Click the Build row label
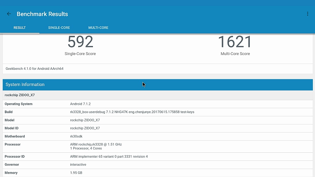Image resolution: width=315 pixels, height=177 pixels. [x=9, y=112]
